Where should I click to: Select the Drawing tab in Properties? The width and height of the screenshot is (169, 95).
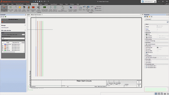[x=148, y=19]
